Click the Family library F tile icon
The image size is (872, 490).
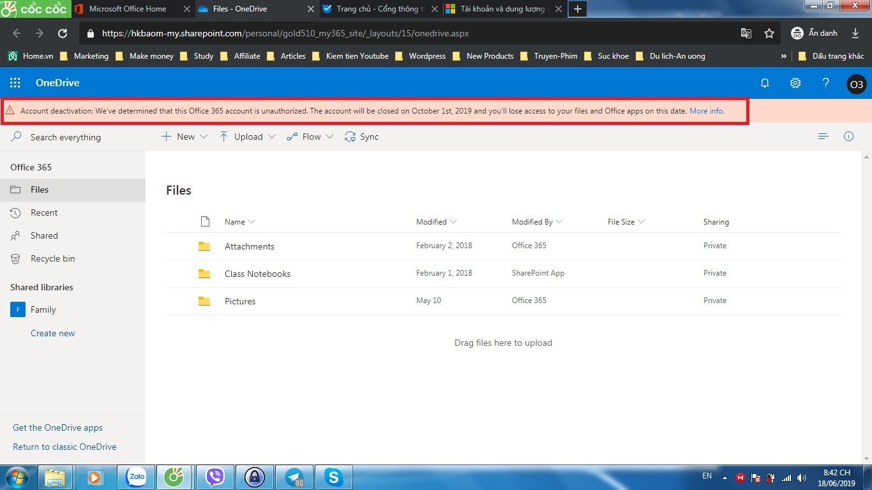(18, 309)
